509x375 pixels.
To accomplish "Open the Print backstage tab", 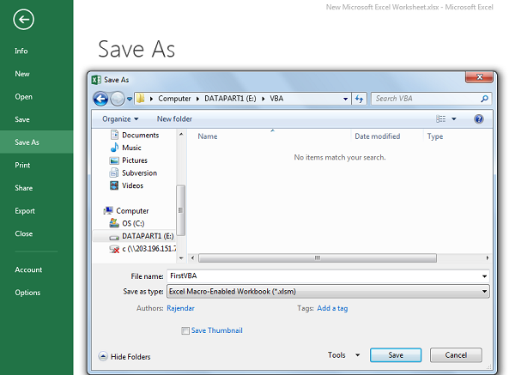I will [37, 165].
